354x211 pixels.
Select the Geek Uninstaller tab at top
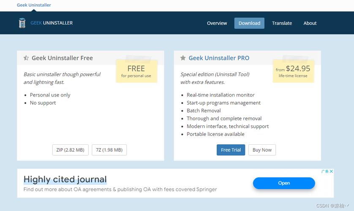(34, 5)
